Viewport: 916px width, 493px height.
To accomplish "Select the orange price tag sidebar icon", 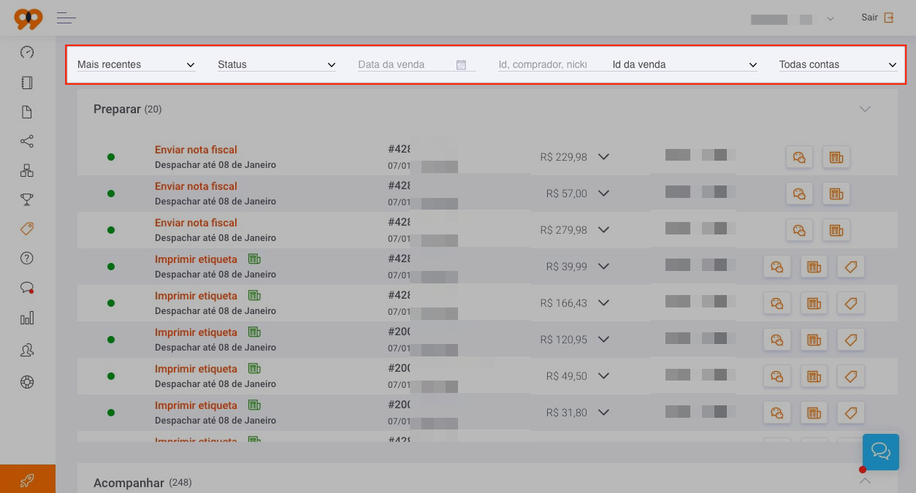I will (x=27, y=229).
